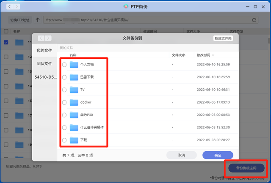The height and width of the screenshot is (183, 271).
Task: Click the 取消 button
Action: tap(182, 155)
